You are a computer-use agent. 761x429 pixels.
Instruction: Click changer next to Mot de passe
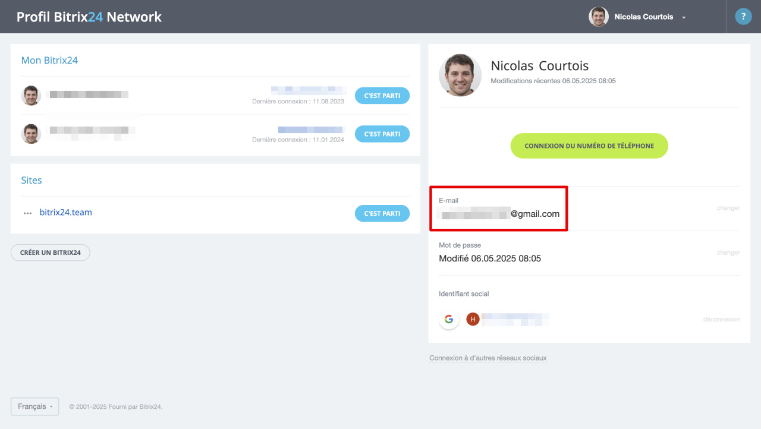click(x=728, y=253)
